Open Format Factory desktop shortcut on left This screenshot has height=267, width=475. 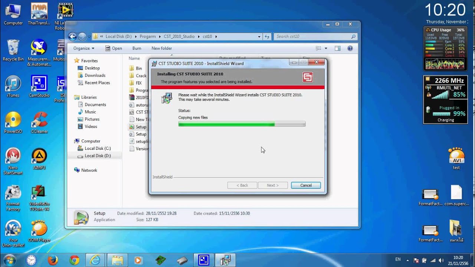(13, 198)
